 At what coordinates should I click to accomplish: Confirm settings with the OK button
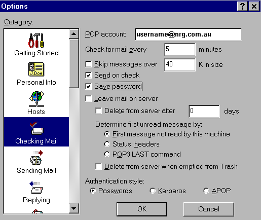point(142,209)
